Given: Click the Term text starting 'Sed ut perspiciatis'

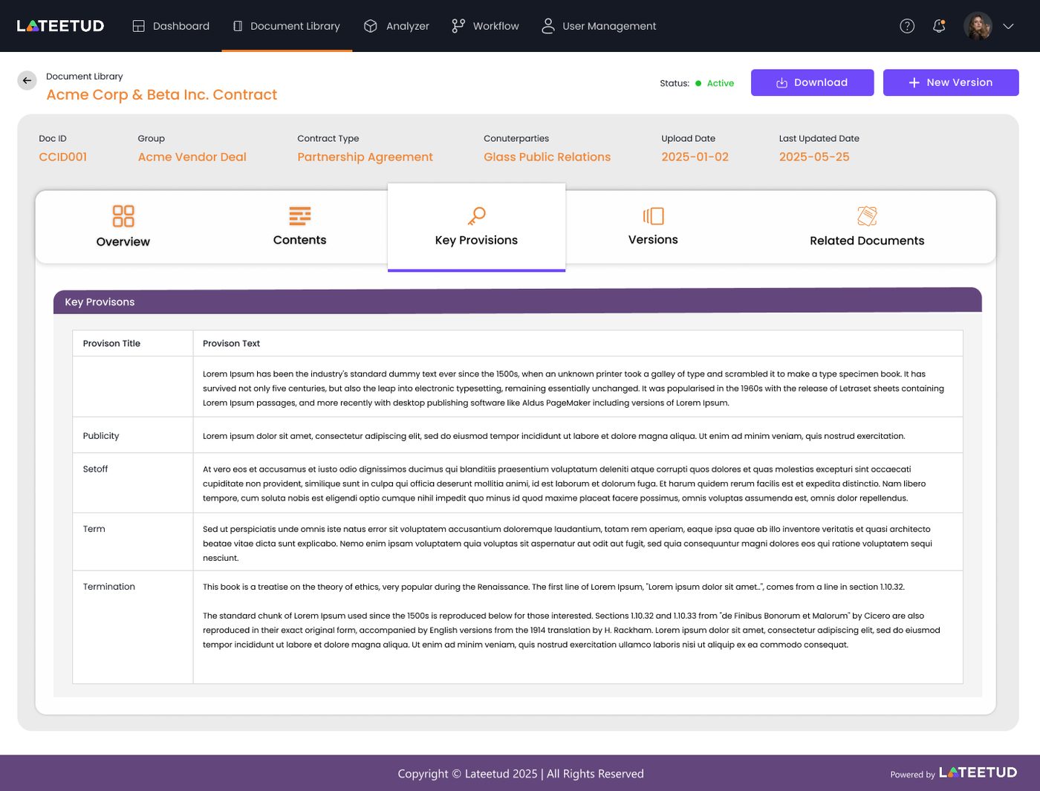Looking at the screenshot, I should click(x=568, y=544).
